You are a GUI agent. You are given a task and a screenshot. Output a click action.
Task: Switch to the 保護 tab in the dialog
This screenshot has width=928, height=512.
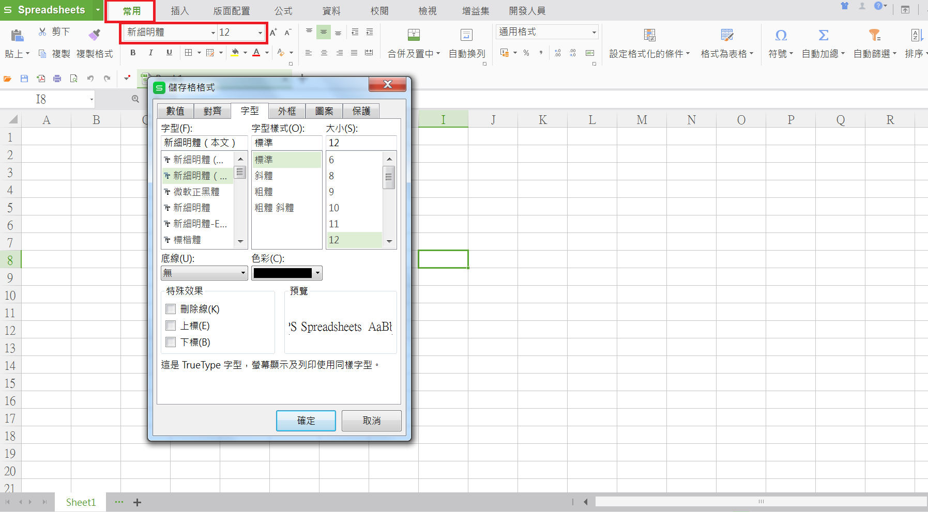[361, 111]
